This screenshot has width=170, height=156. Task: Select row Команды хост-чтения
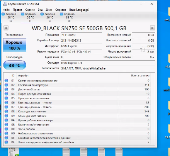click(x=77, y=111)
